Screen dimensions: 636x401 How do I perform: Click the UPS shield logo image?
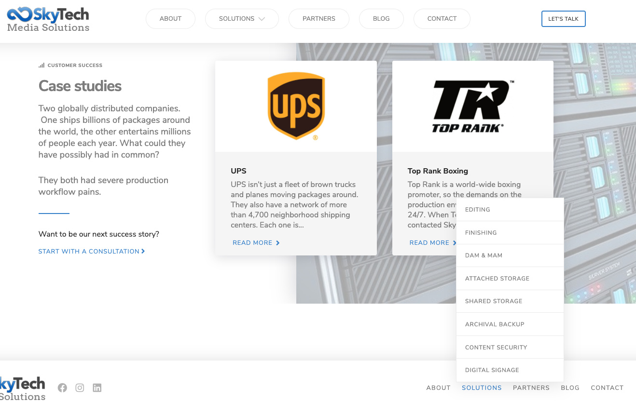[296, 106]
